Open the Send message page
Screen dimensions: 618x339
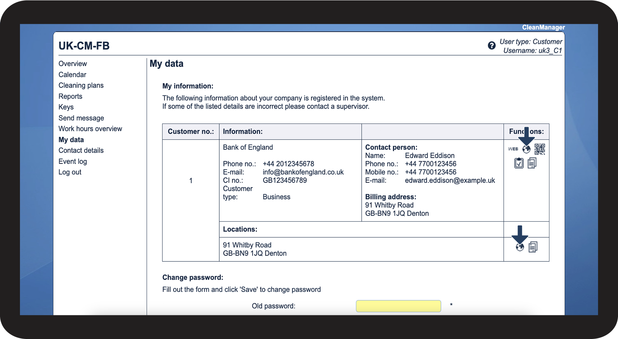tap(81, 118)
